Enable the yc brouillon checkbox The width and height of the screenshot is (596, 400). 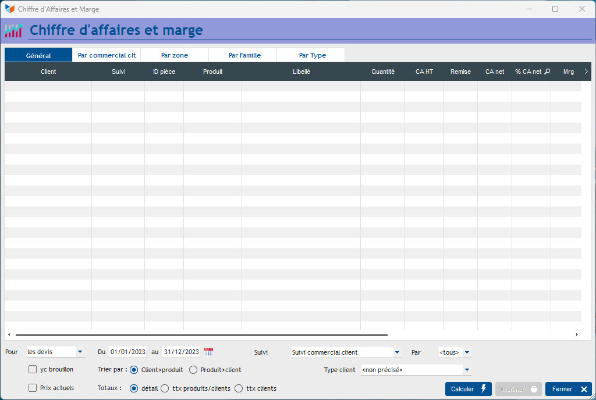pos(33,370)
